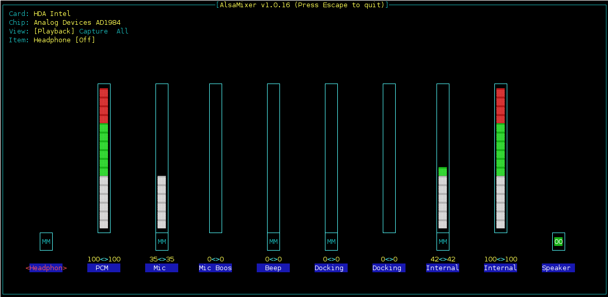Select the PCM channel label
The width and height of the screenshot is (608, 297).
104,268
